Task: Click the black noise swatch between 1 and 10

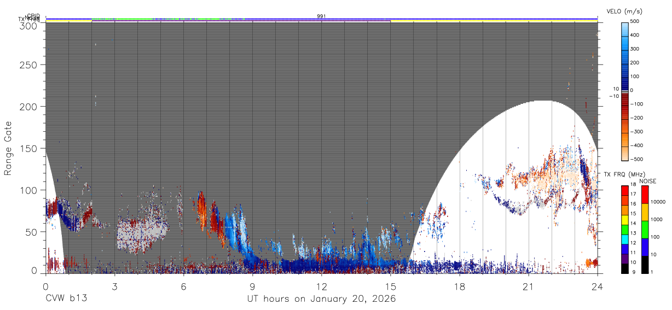Action: tap(644, 264)
